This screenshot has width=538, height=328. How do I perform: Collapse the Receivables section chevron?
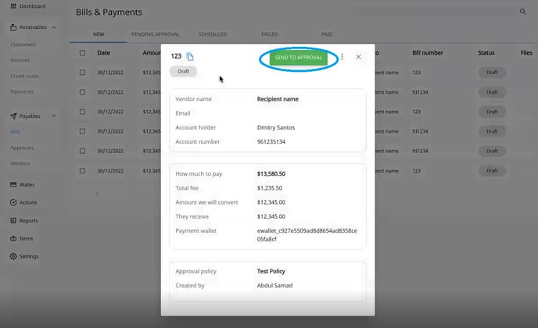(54, 27)
